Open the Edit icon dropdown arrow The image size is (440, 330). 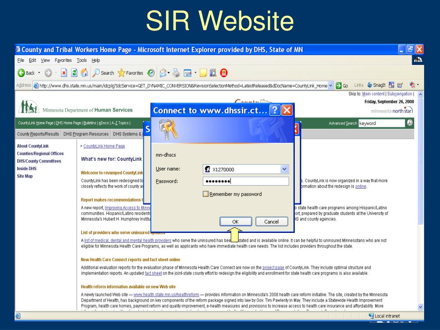point(196,73)
